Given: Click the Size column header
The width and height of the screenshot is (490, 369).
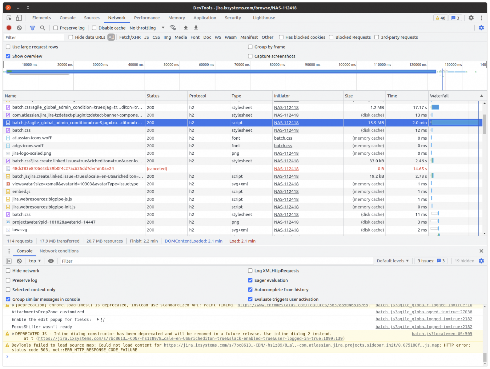Looking at the screenshot, I should (364, 96).
